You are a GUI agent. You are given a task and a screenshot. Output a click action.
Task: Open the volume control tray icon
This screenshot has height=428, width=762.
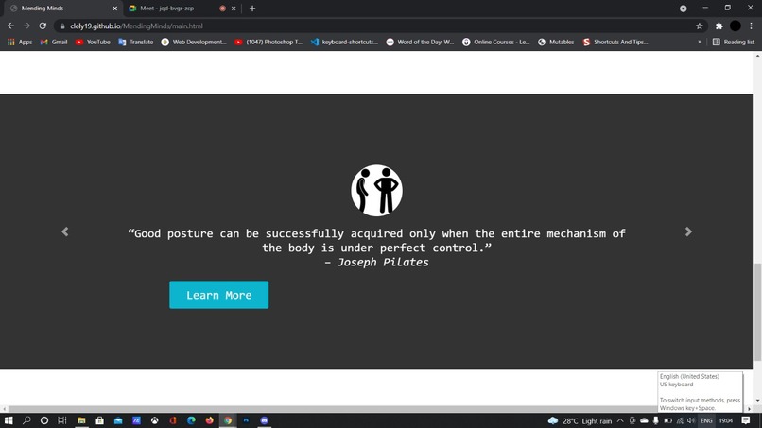pyautogui.click(x=691, y=420)
